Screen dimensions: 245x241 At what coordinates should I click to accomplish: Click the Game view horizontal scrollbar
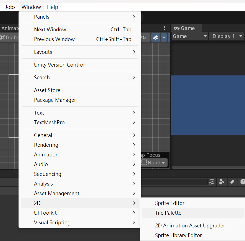(x=208, y=167)
